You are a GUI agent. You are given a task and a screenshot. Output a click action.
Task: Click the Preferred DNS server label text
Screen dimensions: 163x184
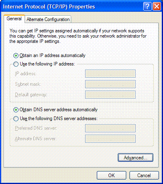pyautogui.click(x=36, y=128)
